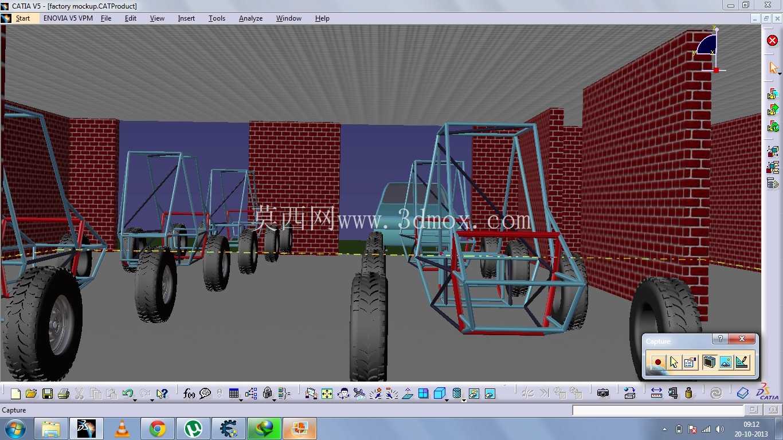This screenshot has height=440, width=783.
Task: Click the Fit All In view icon
Action: pyautogui.click(x=327, y=394)
